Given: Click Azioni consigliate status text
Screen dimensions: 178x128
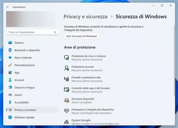Looking at the screenshot, I should coord(82,102).
